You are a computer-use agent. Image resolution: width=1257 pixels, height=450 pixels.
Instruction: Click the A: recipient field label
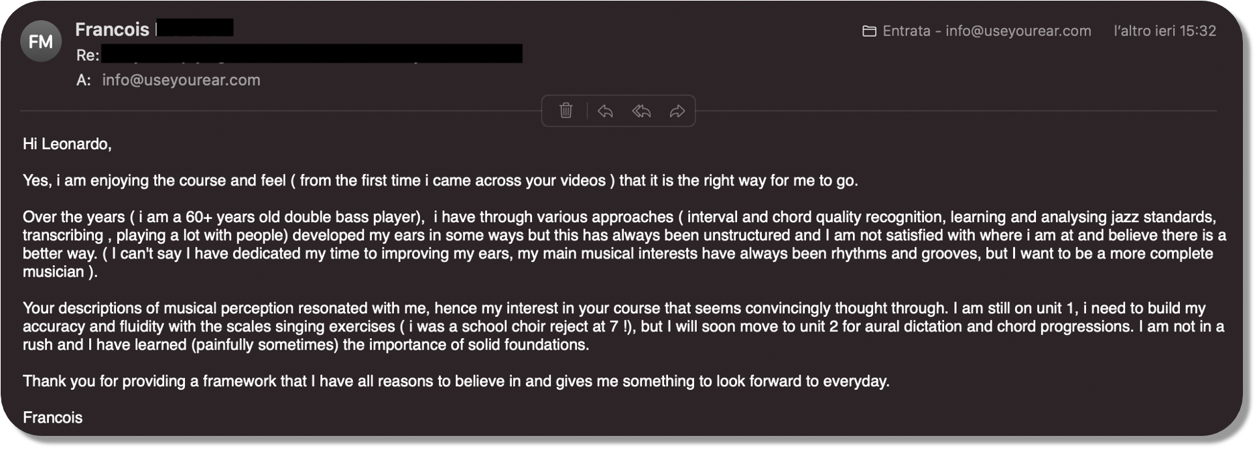coord(83,80)
